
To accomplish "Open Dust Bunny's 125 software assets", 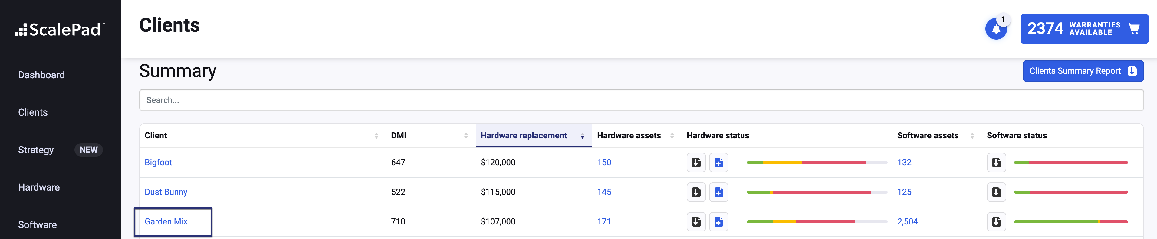I will [904, 192].
